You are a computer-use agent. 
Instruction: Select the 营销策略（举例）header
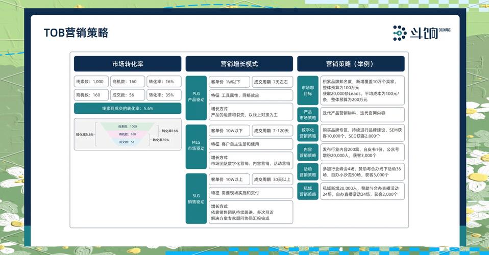350,64
